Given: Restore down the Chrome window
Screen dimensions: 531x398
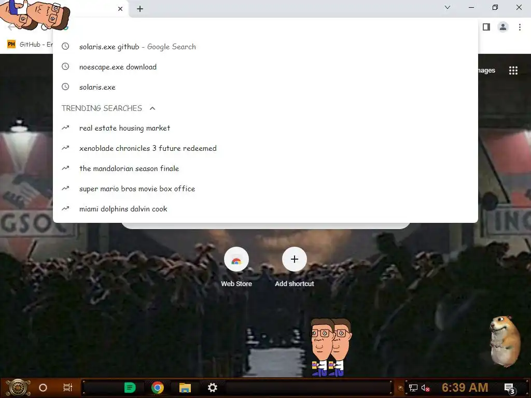Looking at the screenshot, I should click(x=495, y=7).
